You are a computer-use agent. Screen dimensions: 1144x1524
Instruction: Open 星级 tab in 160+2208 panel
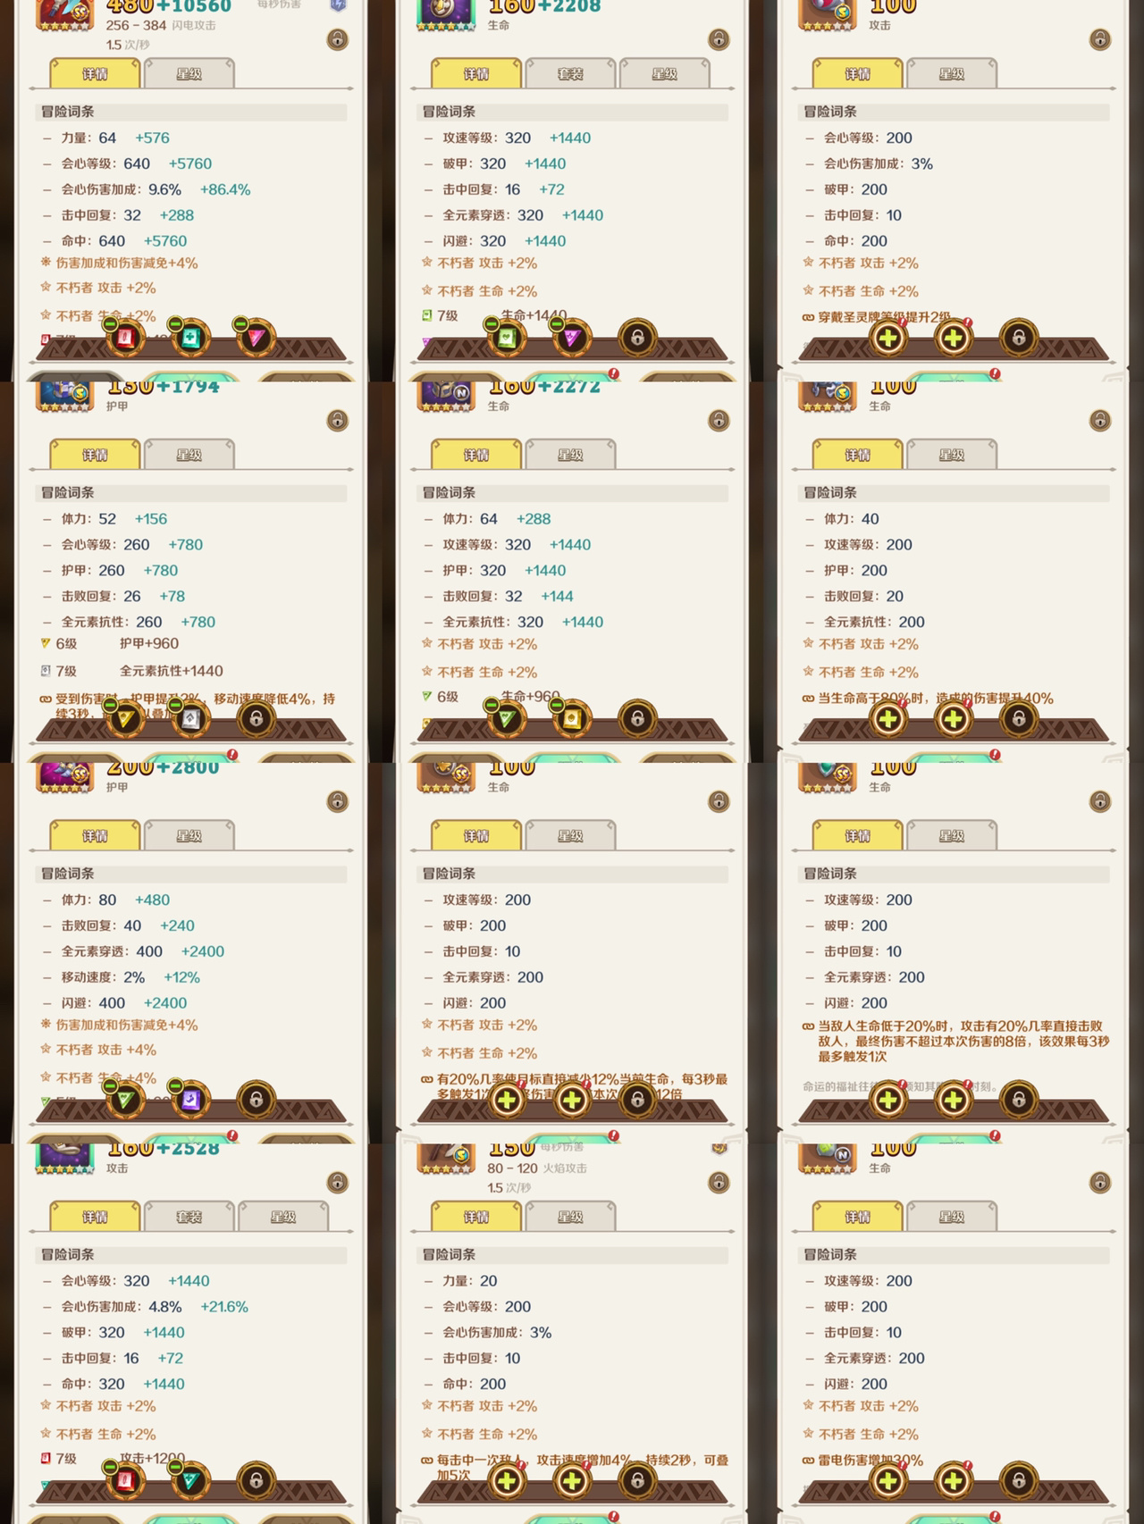[664, 74]
